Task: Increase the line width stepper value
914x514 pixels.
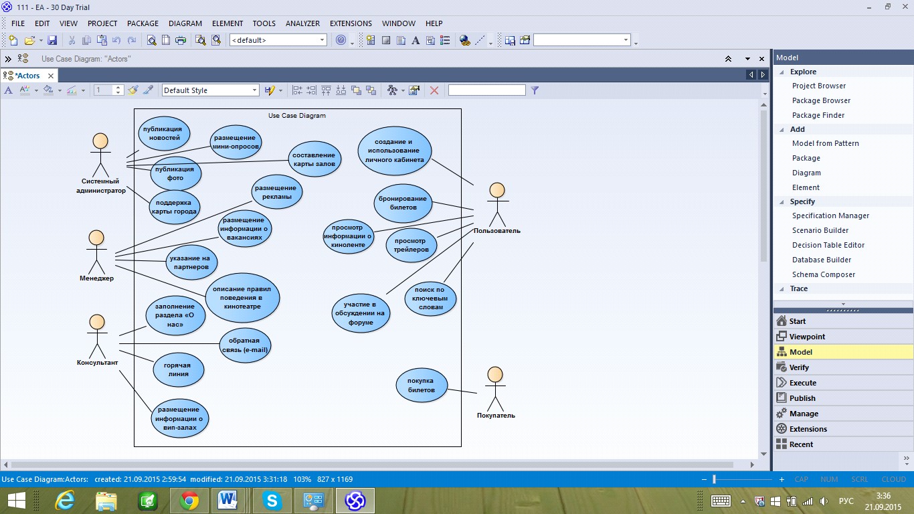Action: (x=119, y=88)
